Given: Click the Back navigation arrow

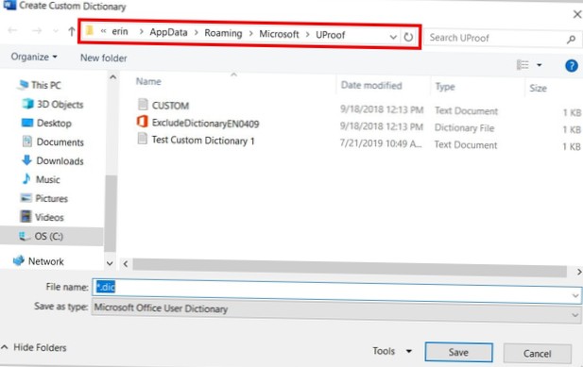Looking at the screenshot, I should pos(12,30).
